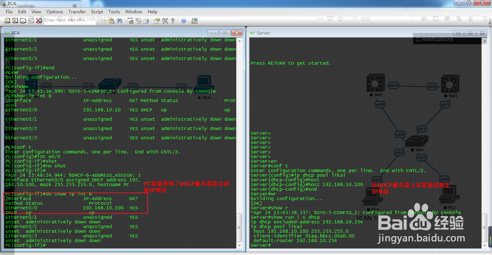This screenshot has width=492, height=255.
Task: Click the Server session window title
Action: tap(263, 33)
